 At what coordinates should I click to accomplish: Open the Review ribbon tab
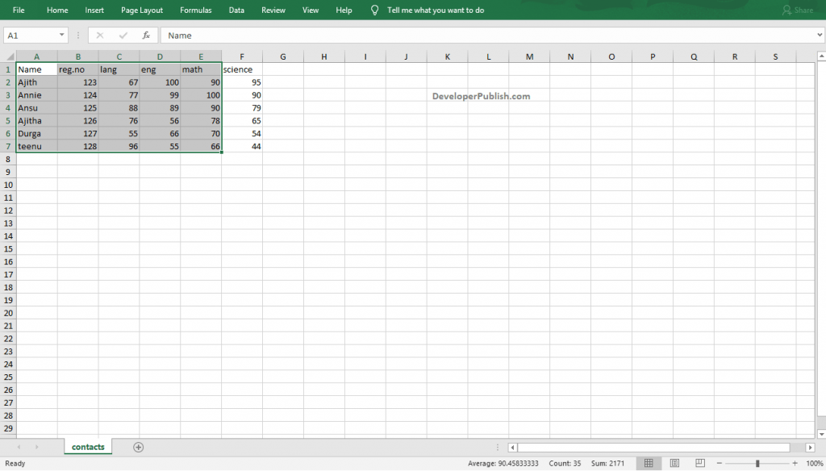point(273,10)
